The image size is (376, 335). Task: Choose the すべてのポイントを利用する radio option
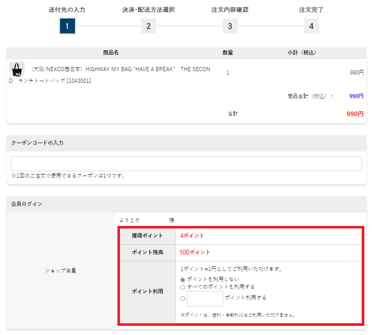(183, 287)
